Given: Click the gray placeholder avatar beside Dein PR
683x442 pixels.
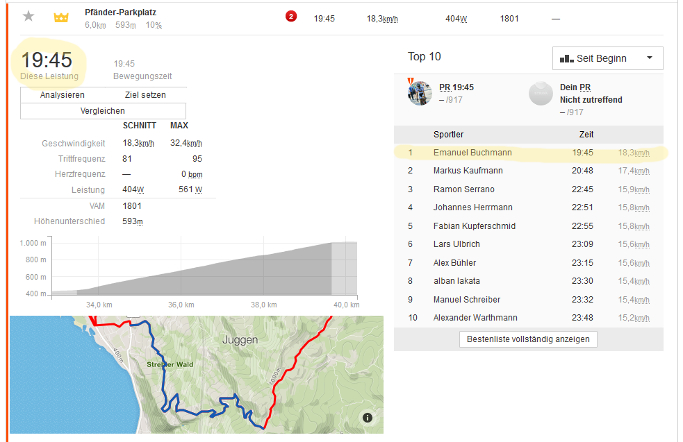Looking at the screenshot, I should [x=541, y=94].
